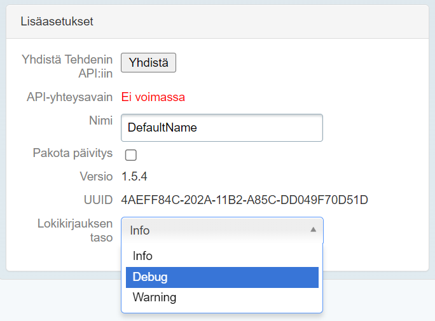Click the UUID value starting with 4AEFF84C

pyautogui.click(x=244, y=200)
